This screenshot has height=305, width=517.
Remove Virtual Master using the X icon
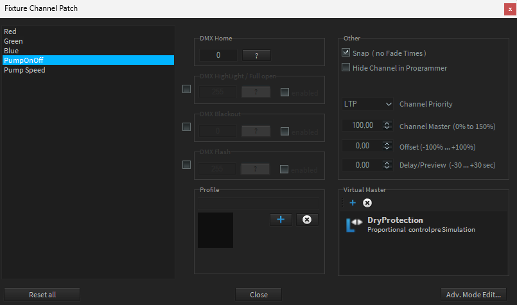click(367, 203)
